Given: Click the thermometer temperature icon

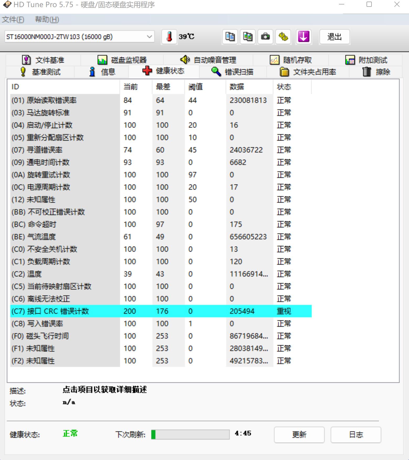Looking at the screenshot, I should [x=169, y=37].
